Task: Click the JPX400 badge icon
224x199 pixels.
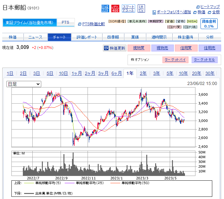Action: (115, 9)
